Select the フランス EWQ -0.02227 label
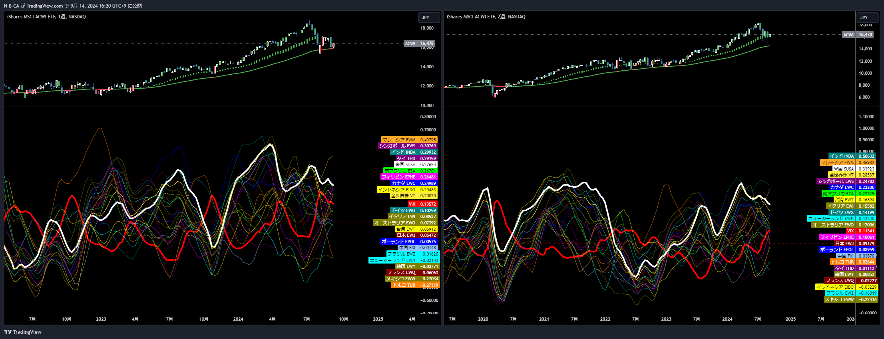Screen dimensions: 884x339 (x=851, y=281)
